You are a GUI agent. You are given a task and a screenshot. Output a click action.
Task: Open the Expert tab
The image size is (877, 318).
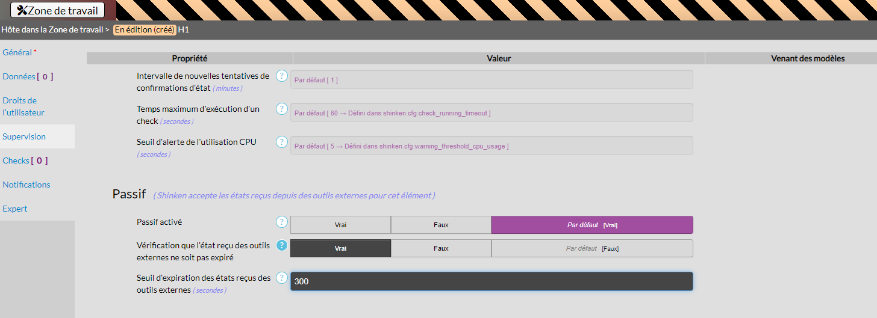click(15, 209)
